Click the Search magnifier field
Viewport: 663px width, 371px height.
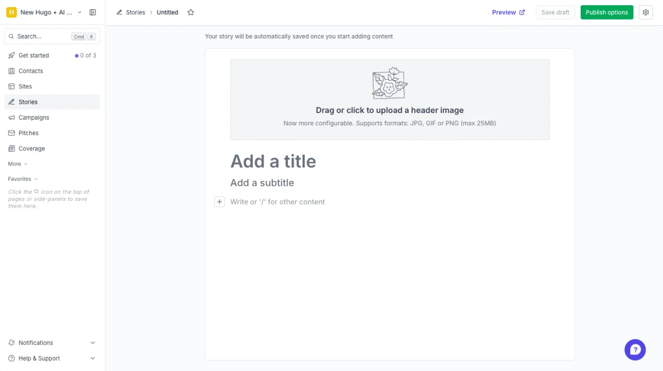coord(52,36)
